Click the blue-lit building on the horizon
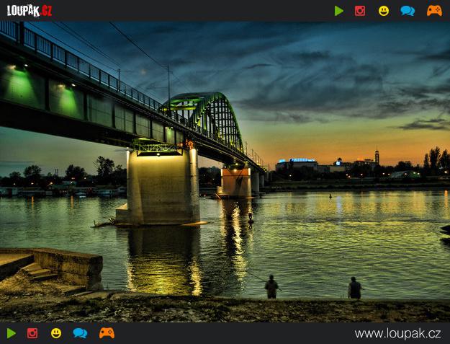Screen dimensions: 450x344 pyautogui.click(x=297, y=164)
